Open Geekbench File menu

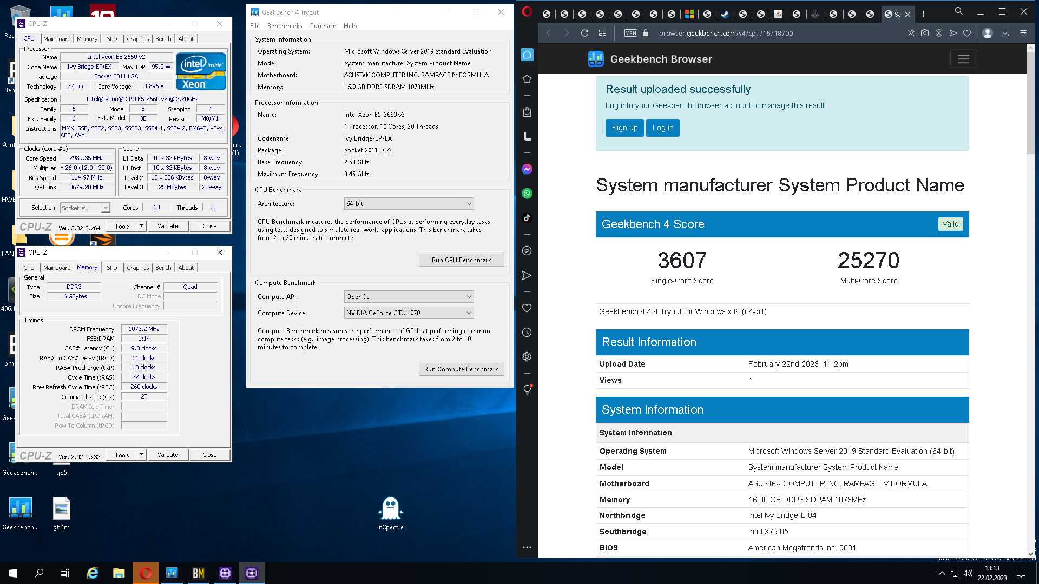(255, 26)
